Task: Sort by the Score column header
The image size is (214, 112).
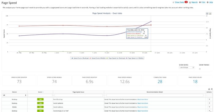Action: [41, 92]
